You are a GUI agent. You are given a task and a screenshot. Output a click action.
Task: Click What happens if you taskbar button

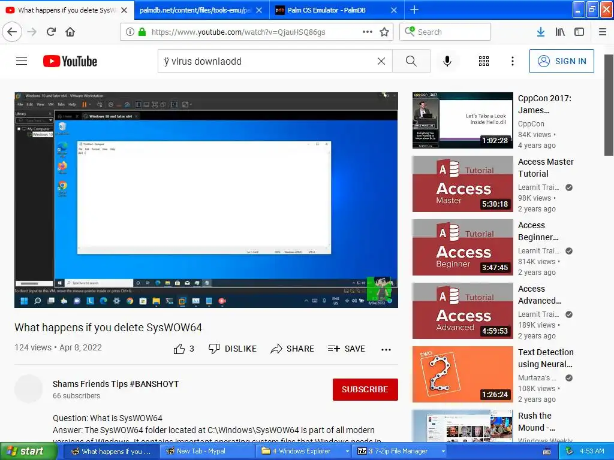click(x=111, y=452)
